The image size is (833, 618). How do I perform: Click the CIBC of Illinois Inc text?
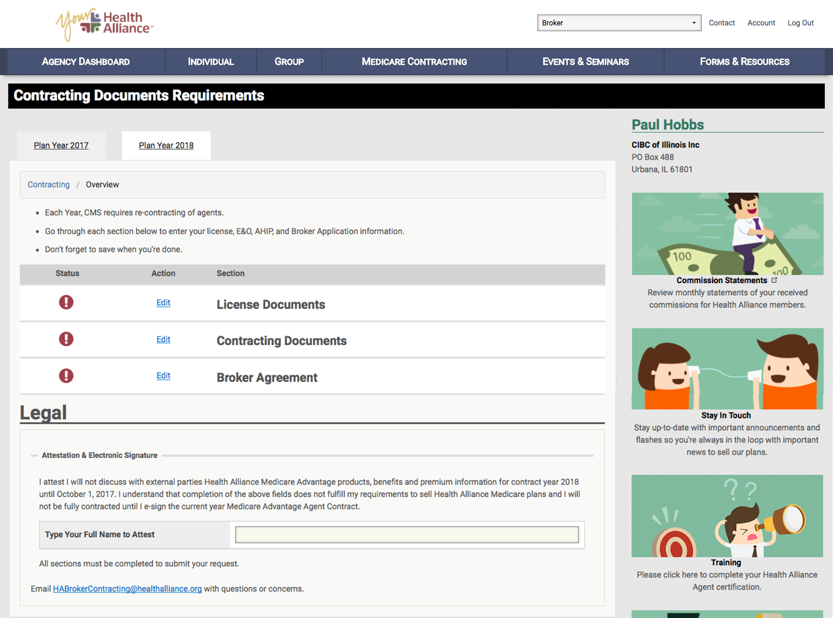665,145
